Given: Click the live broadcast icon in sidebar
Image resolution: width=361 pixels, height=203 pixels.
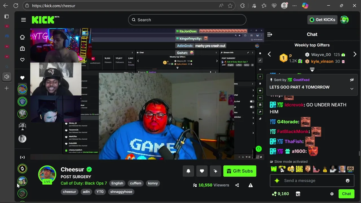Looking at the screenshot, I should click(22, 157).
